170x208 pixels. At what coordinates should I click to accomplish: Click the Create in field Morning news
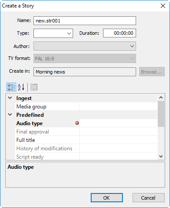85,72
